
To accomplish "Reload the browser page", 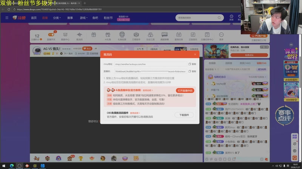I will [9, 9].
